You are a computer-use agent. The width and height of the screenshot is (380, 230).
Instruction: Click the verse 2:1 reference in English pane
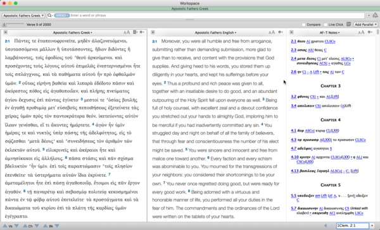tap(155, 42)
